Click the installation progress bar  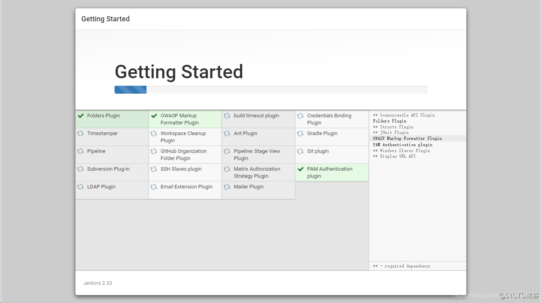click(271, 90)
